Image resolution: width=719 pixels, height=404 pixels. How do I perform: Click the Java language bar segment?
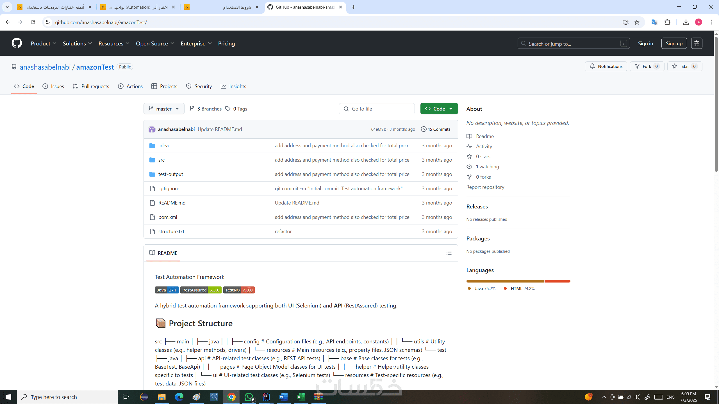point(505,281)
